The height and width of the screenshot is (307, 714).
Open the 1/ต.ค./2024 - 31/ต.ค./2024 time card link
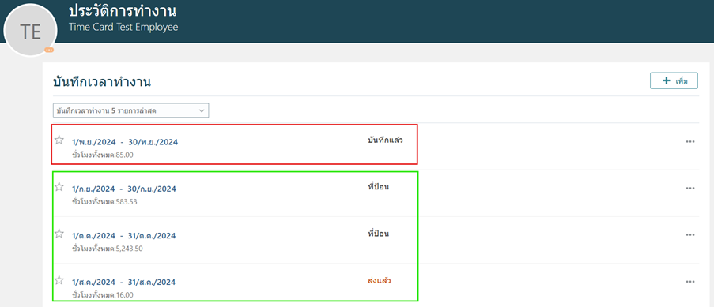point(124,236)
